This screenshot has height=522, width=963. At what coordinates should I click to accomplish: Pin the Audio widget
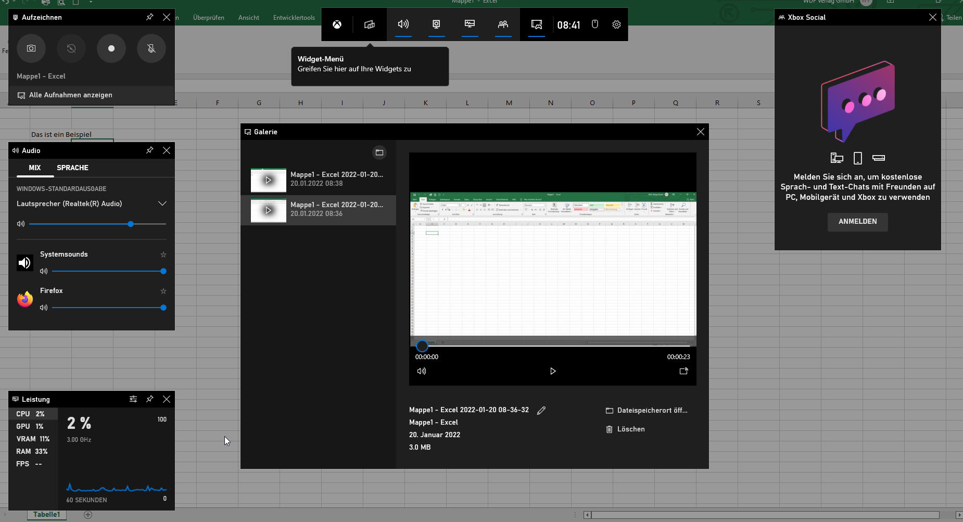pos(149,150)
